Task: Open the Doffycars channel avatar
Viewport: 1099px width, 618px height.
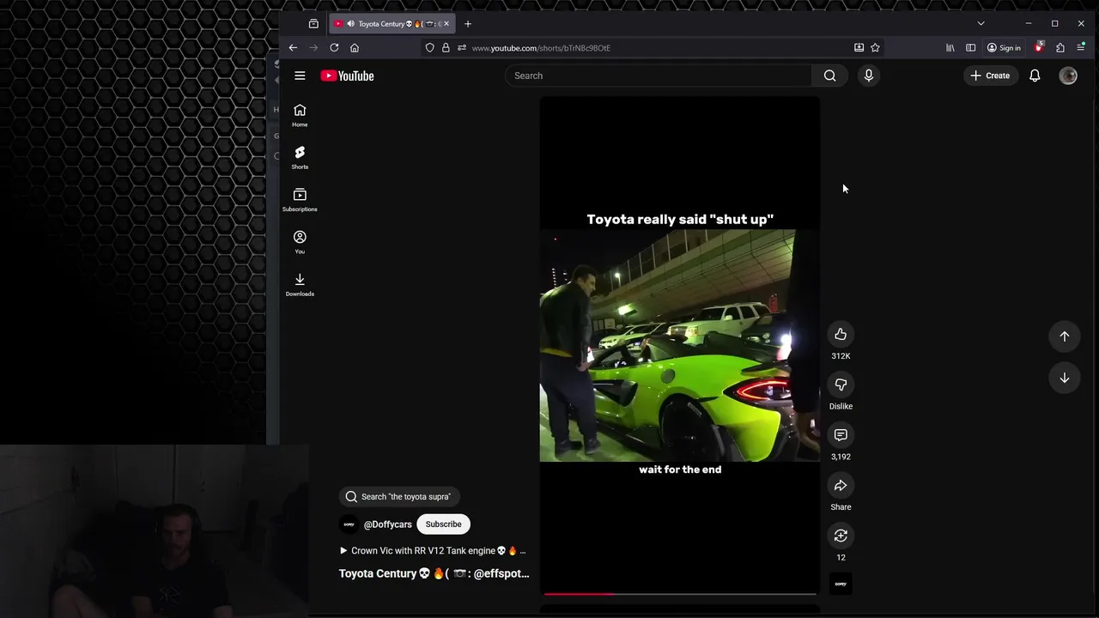Action: [349, 524]
